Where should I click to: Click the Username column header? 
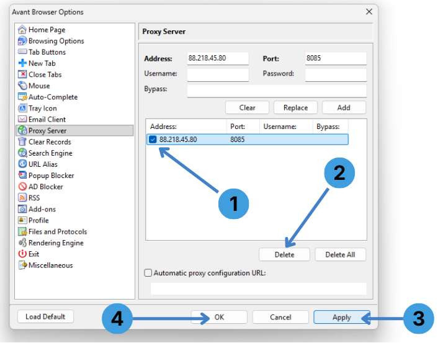pos(287,127)
